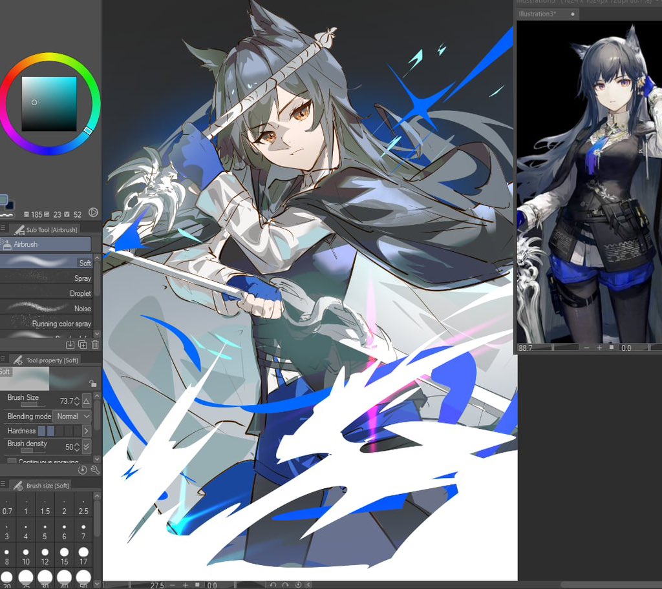662x589 pixels.
Task: Open the Sub Tool [Airbrush] tab
Action: tap(46, 229)
